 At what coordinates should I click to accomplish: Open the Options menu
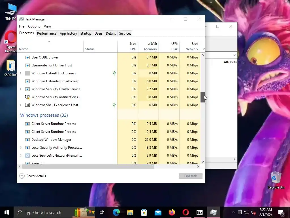[x=34, y=26]
